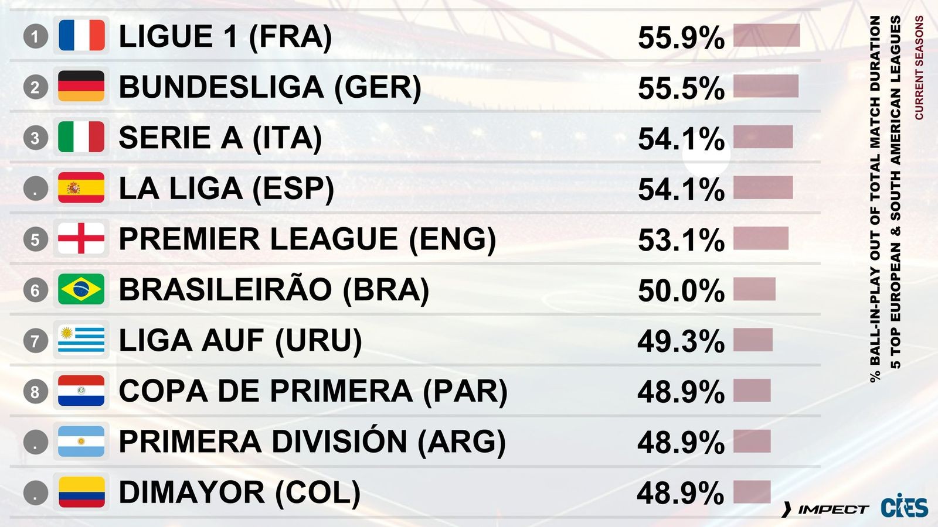Image resolution: width=938 pixels, height=527 pixels.
Task: Click the IMPECT logo
Action: (x=825, y=510)
